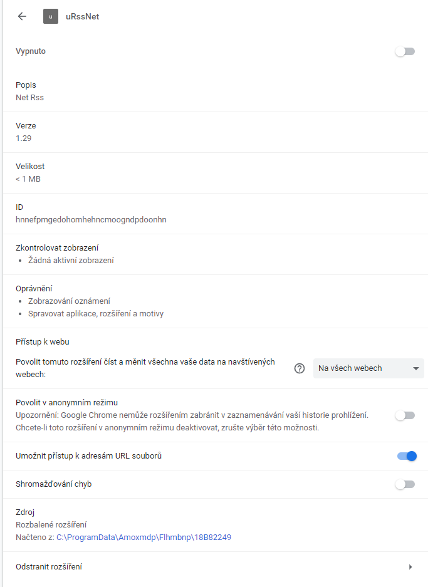The width and height of the screenshot is (428, 587).
Task: Enable the Shromažďování chyb switch
Action: [405, 484]
